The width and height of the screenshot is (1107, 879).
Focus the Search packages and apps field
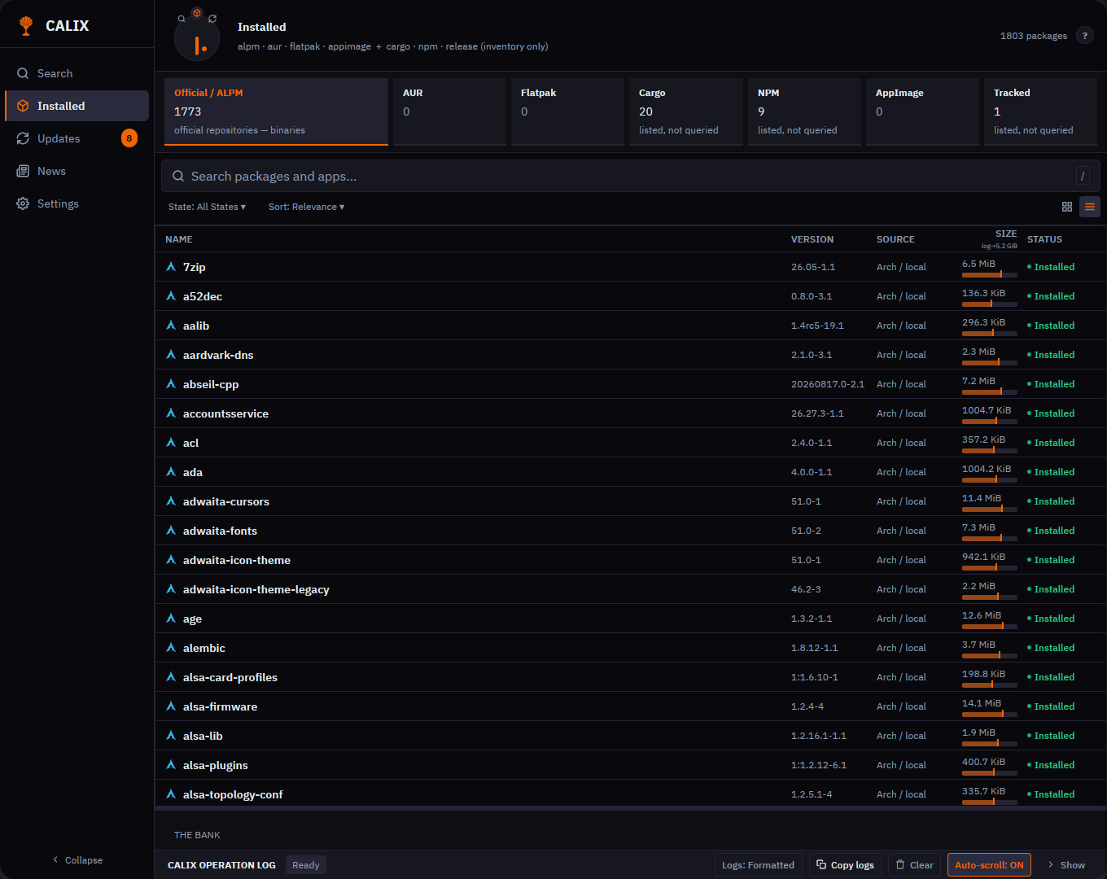[631, 176]
